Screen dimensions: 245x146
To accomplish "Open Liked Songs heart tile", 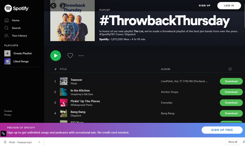I will [x=7, y=61].
